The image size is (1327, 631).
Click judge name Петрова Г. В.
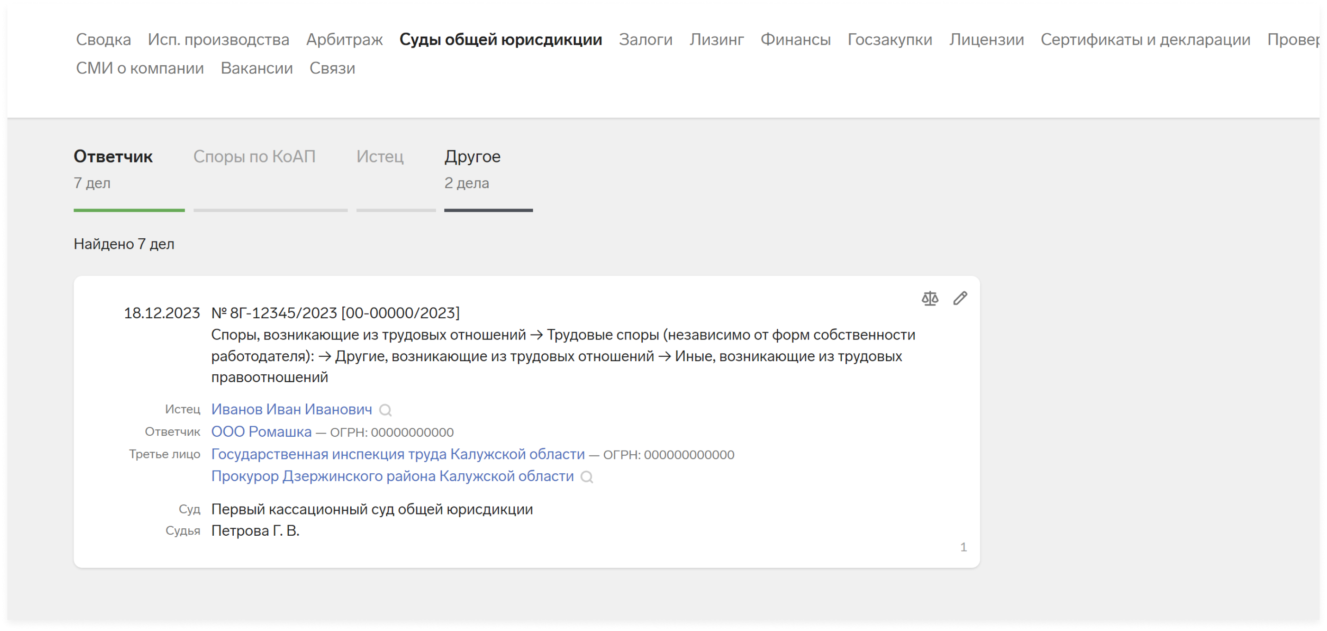point(255,531)
